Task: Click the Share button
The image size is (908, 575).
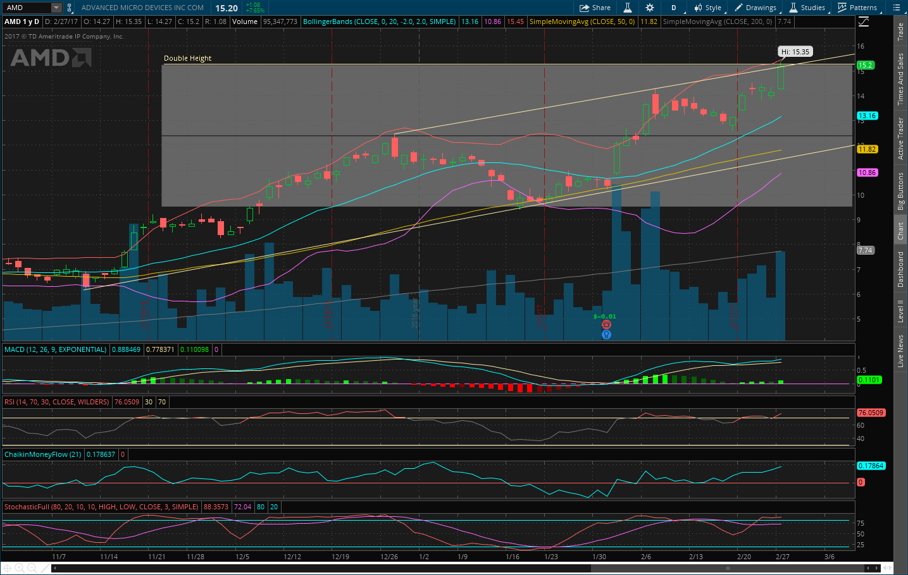Action: pyautogui.click(x=595, y=8)
